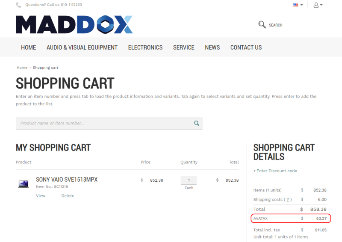The width and height of the screenshot is (342, 242).
Task: Open the Service menu item
Action: (x=183, y=47)
